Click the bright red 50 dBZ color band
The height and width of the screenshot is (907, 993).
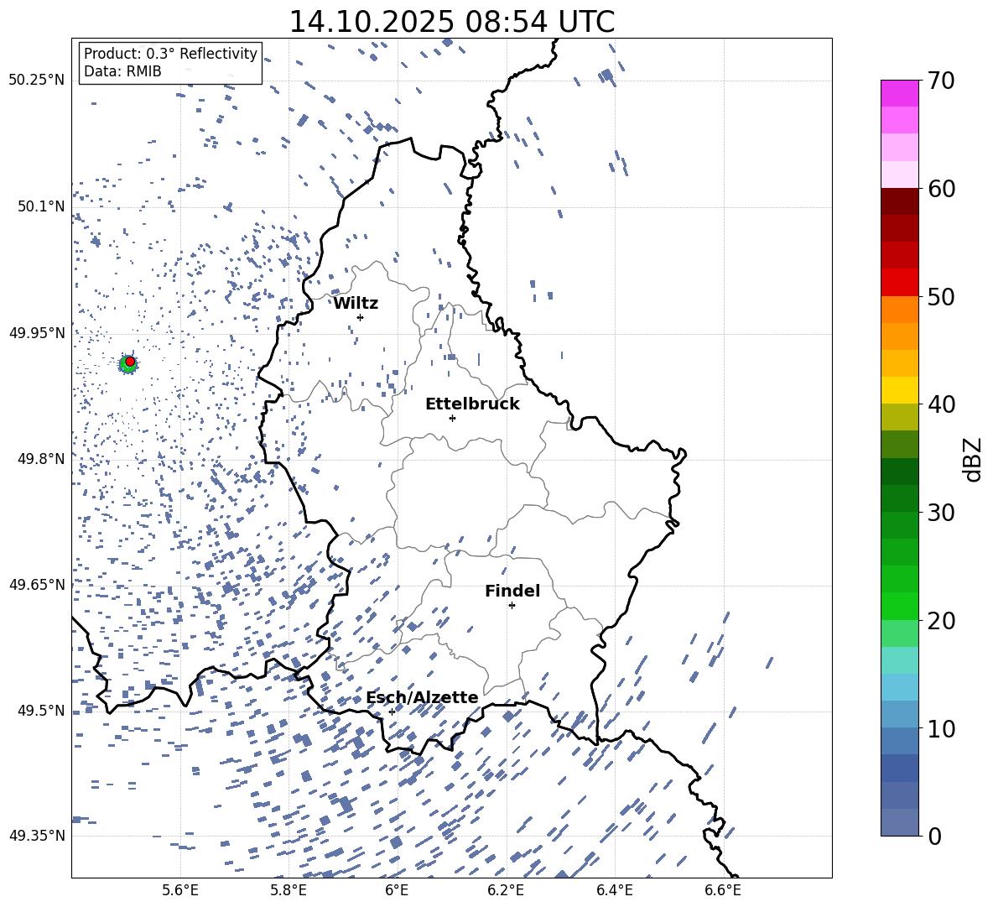coord(899,283)
